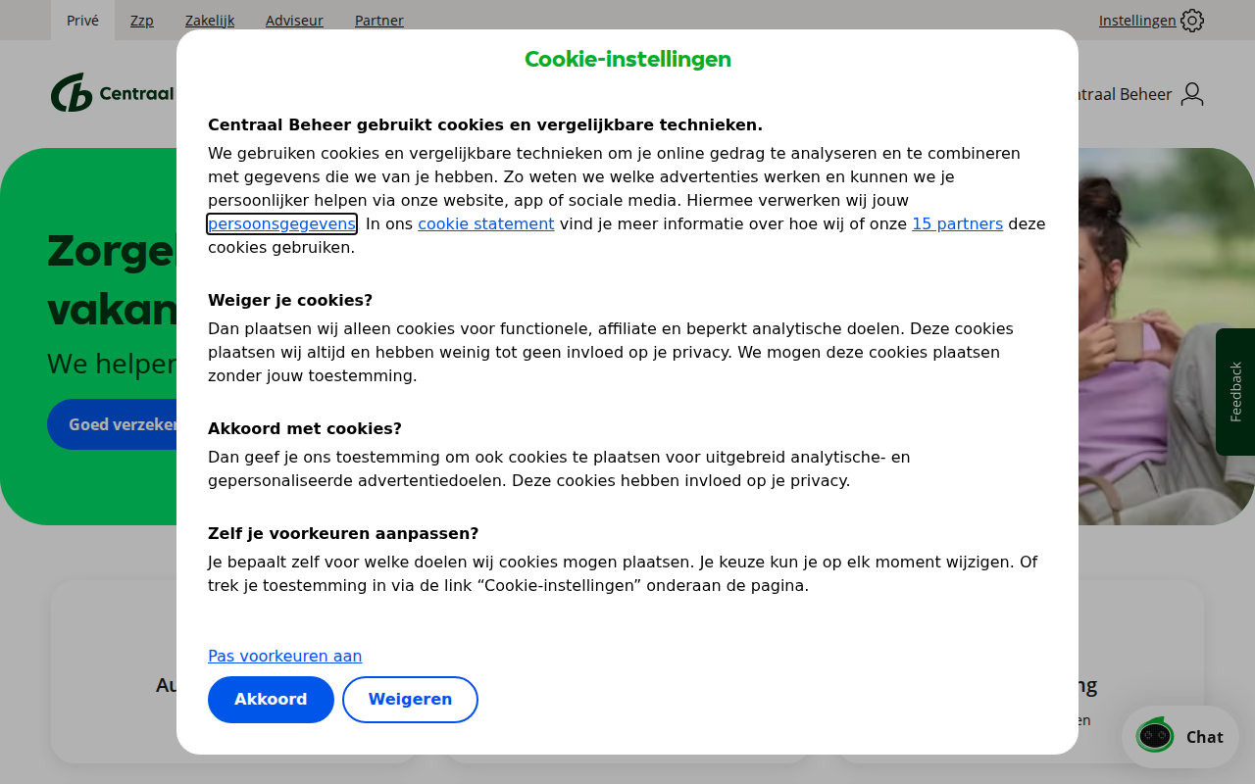The image size is (1255, 784).
Task: Select the Privé tab
Action: [82, 21]
